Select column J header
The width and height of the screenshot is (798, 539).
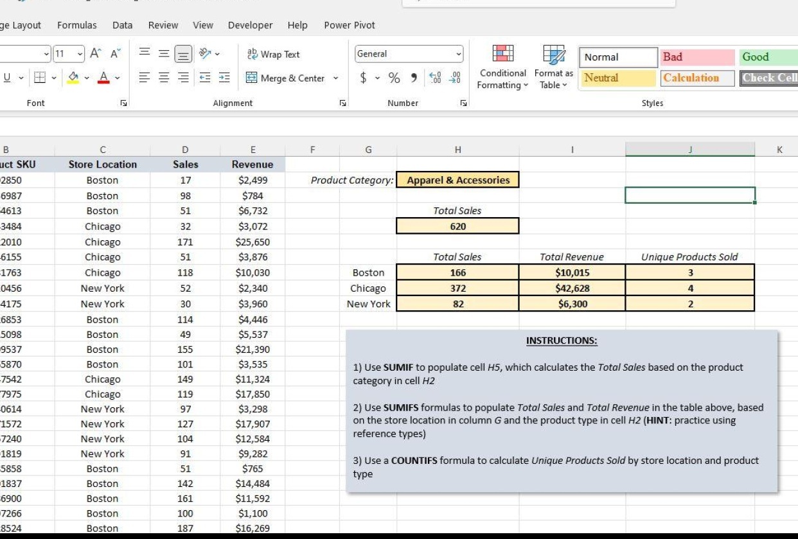click(x=689, y=150)
